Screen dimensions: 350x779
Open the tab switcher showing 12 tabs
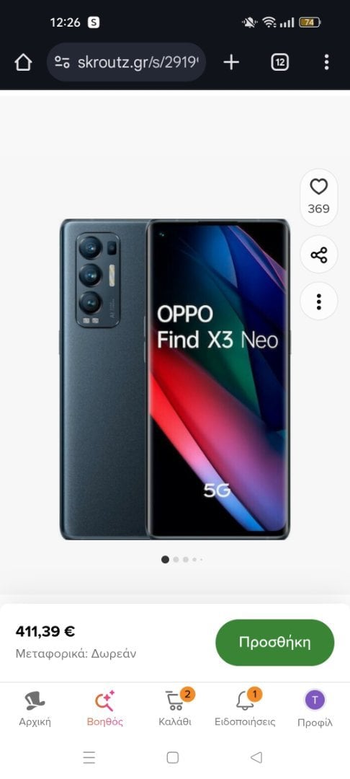[280, 63]
